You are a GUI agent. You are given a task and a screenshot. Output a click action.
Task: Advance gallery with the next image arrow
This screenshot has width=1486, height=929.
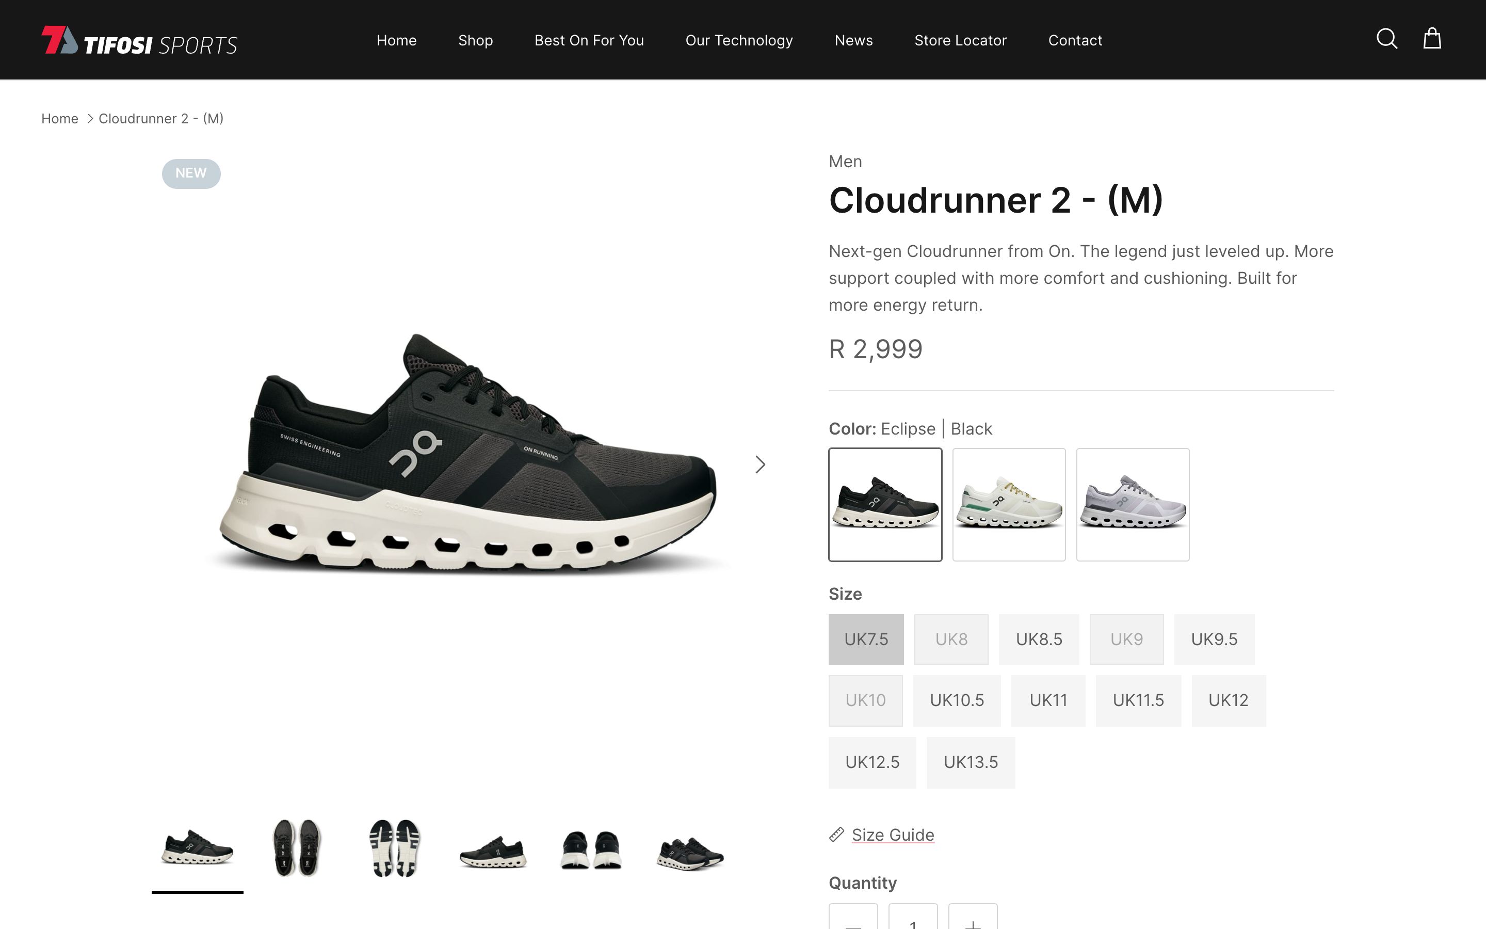pos(760,464)
